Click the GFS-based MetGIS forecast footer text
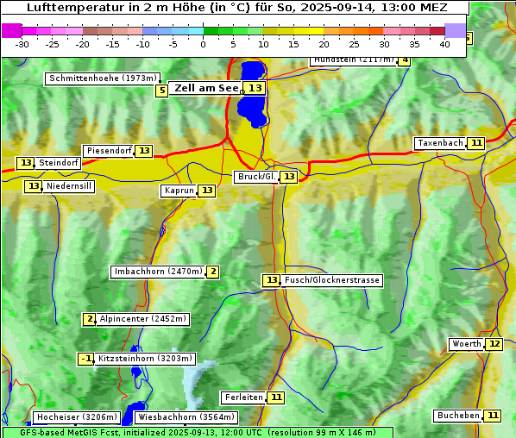 [198, 433]
